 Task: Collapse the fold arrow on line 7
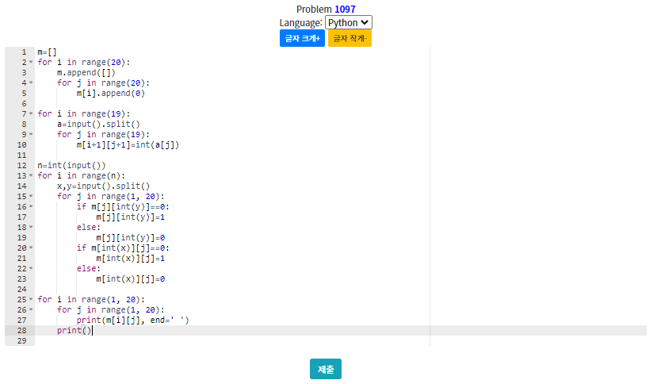click(31, 113)
